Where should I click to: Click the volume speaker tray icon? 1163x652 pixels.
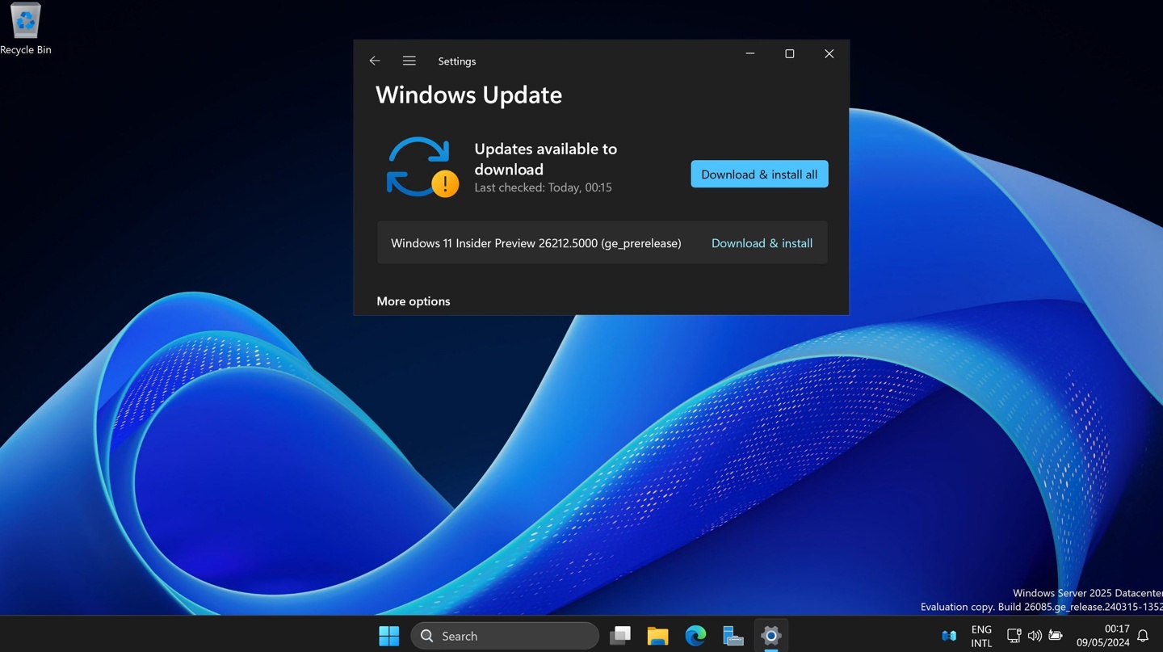pyautogui.click(x=1035, y=636)
